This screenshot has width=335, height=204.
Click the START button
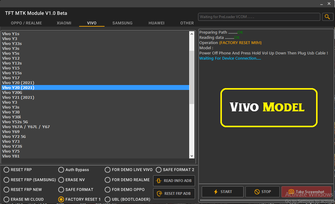(x=223, y=191)
